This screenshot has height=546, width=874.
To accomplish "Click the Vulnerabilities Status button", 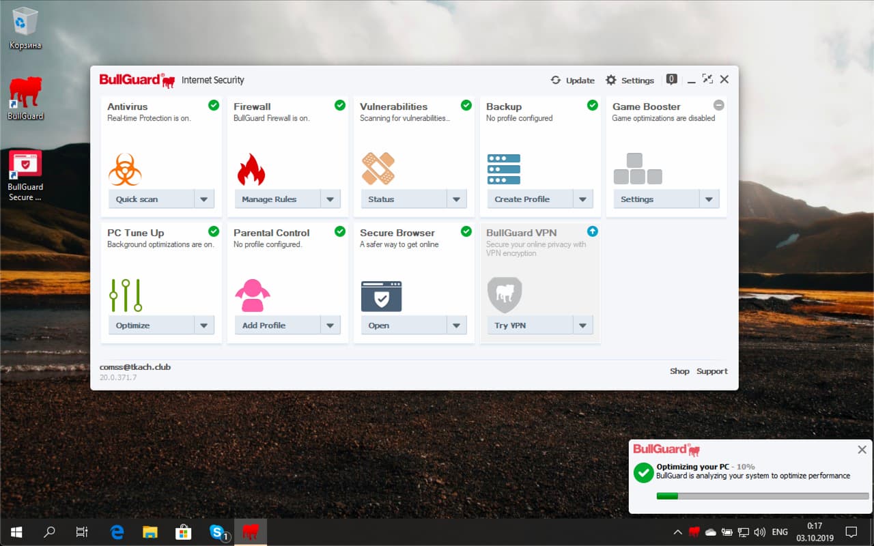I will point(404,199).
